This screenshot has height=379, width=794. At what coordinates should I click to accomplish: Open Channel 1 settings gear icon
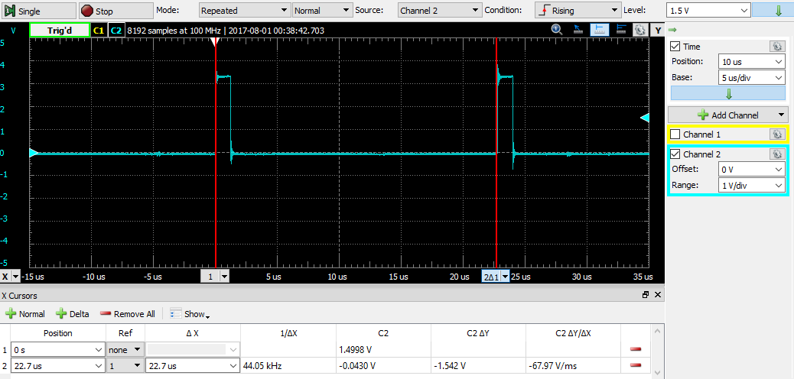pyautogui.click(x=776, y=134)
